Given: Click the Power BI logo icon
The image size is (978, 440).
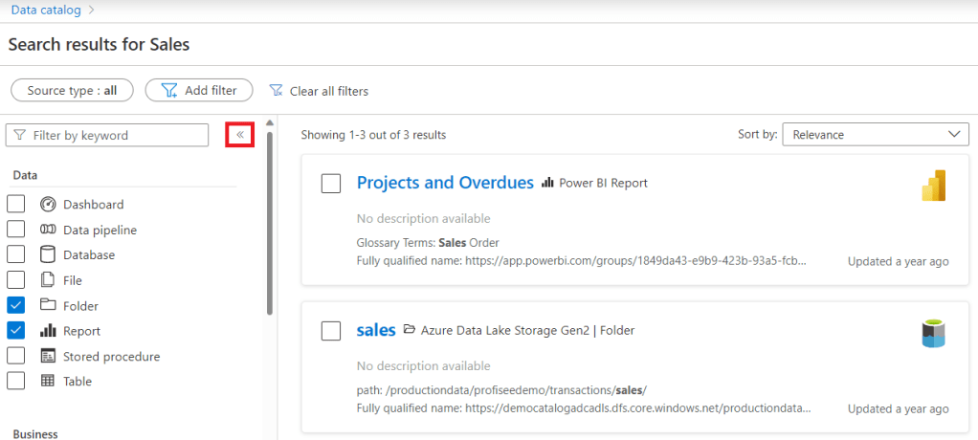Looking at the screenshot, I should coord(933,186).
